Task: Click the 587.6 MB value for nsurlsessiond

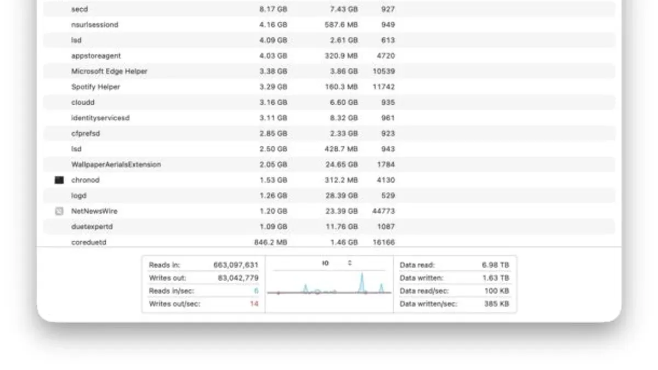Action: tap(341, 25)
